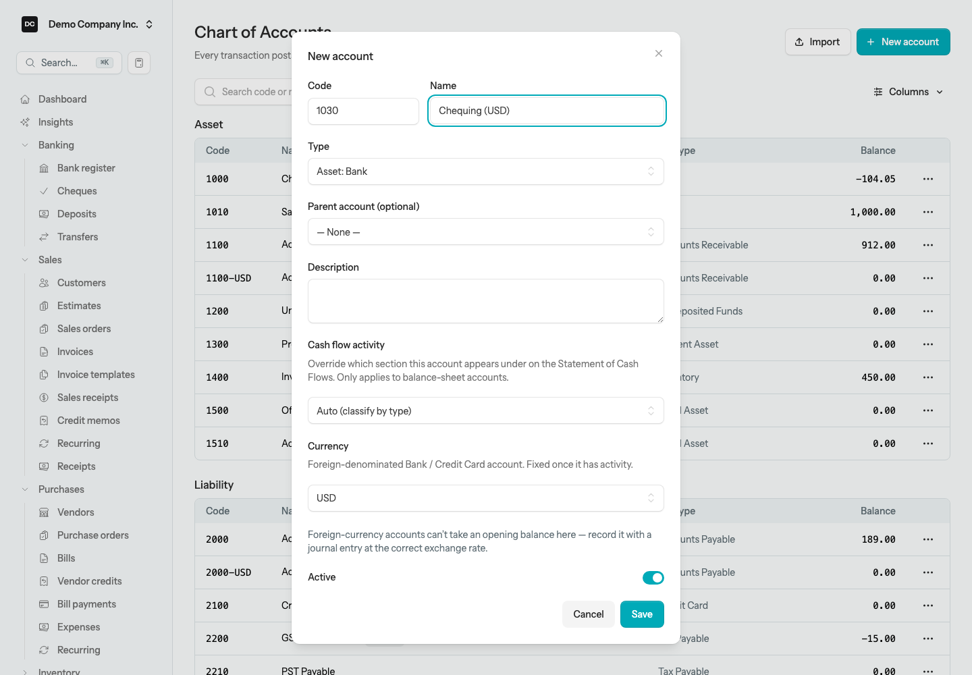Go to Invoices in the sidebar
The height and width of the screenshot is (675, 972).
(75, 352)
